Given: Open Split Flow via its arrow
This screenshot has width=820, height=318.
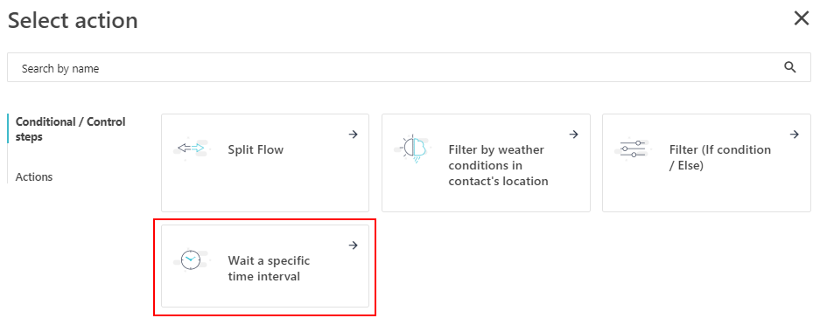Looking at the screenshot, I should (354, 135).
